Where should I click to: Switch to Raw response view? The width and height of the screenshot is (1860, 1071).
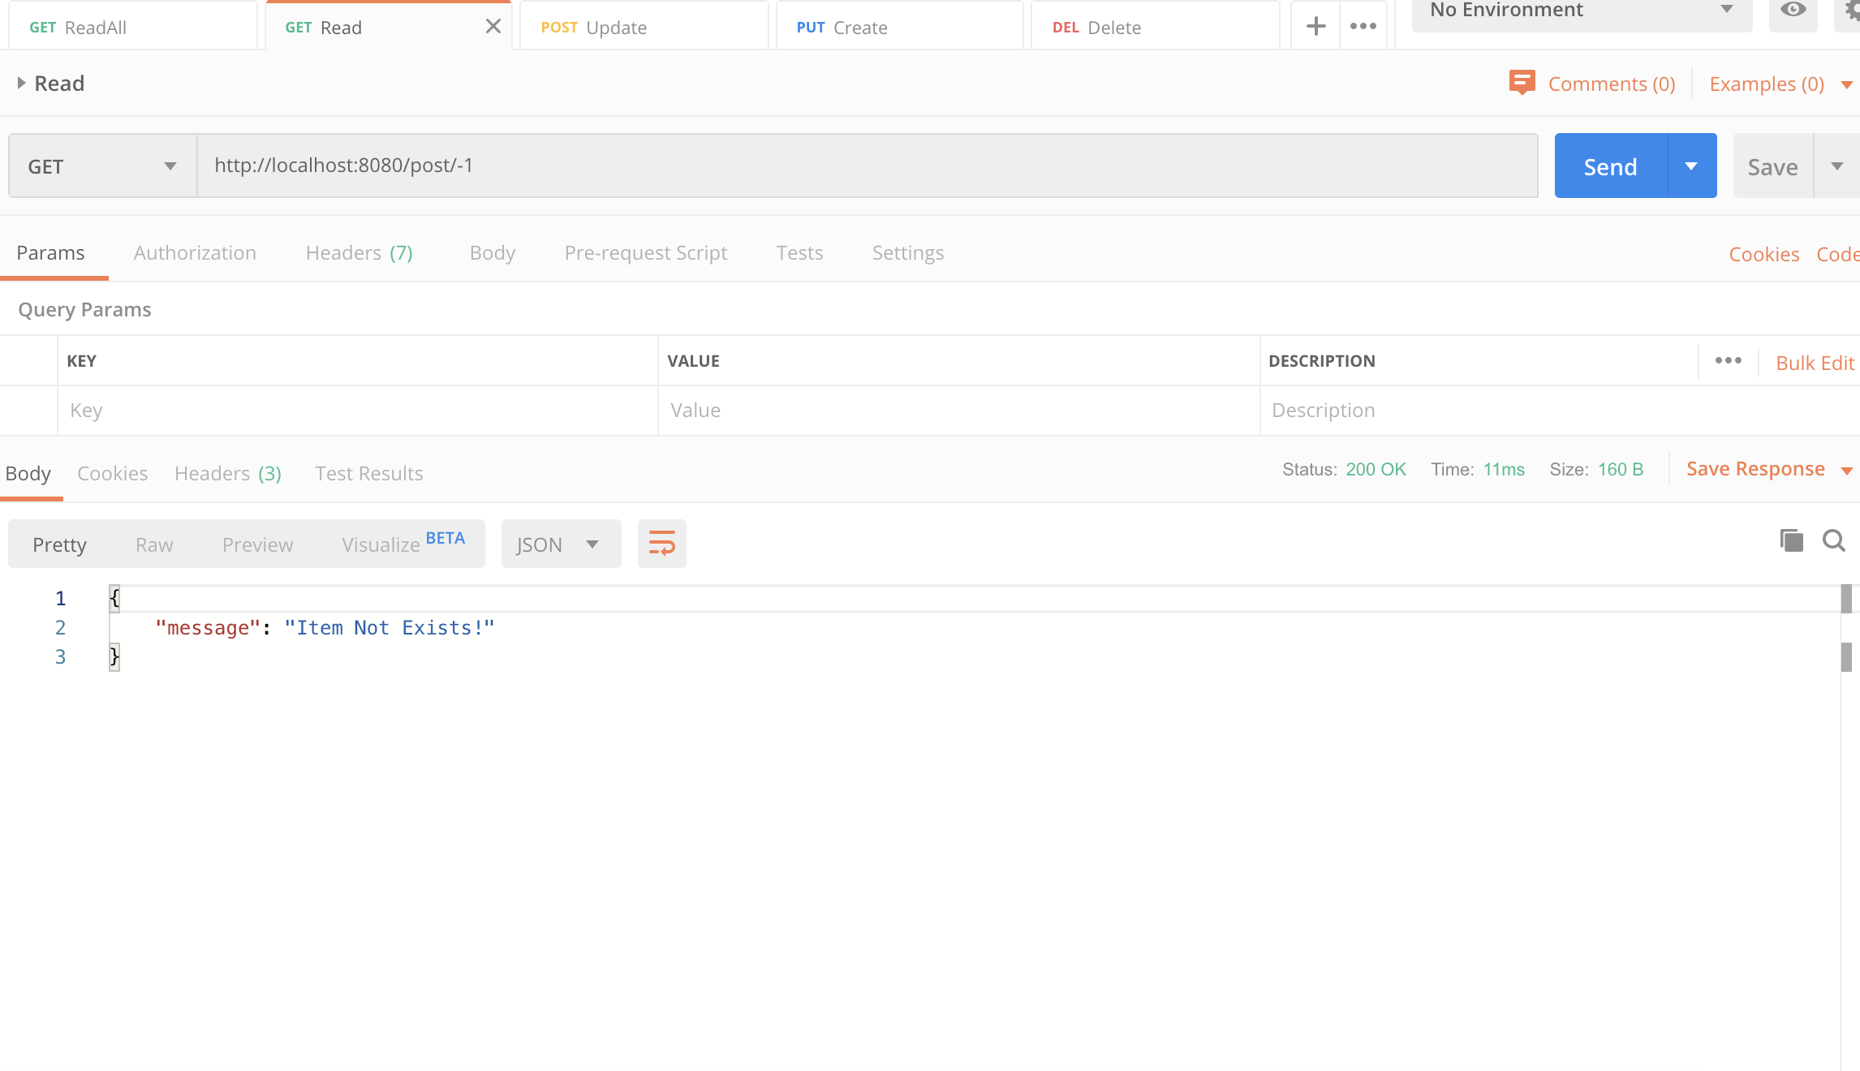[x=154, y=544]
